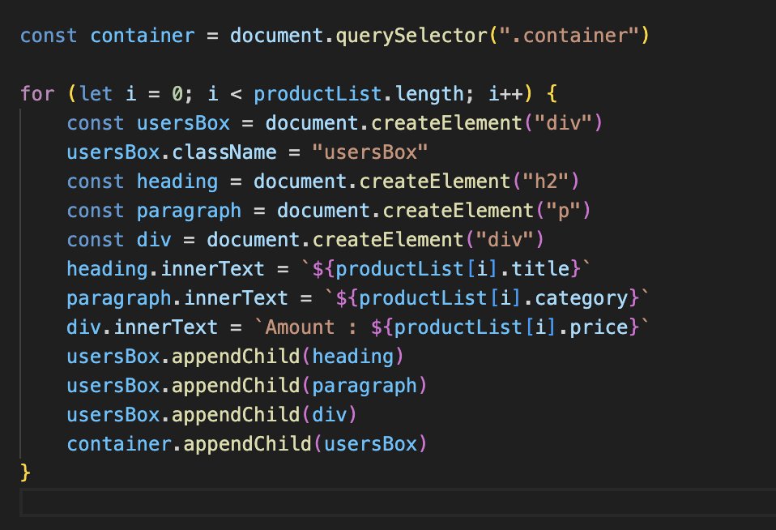Click the 'for' keyword
776x530 pixels.
pos(37,94)
